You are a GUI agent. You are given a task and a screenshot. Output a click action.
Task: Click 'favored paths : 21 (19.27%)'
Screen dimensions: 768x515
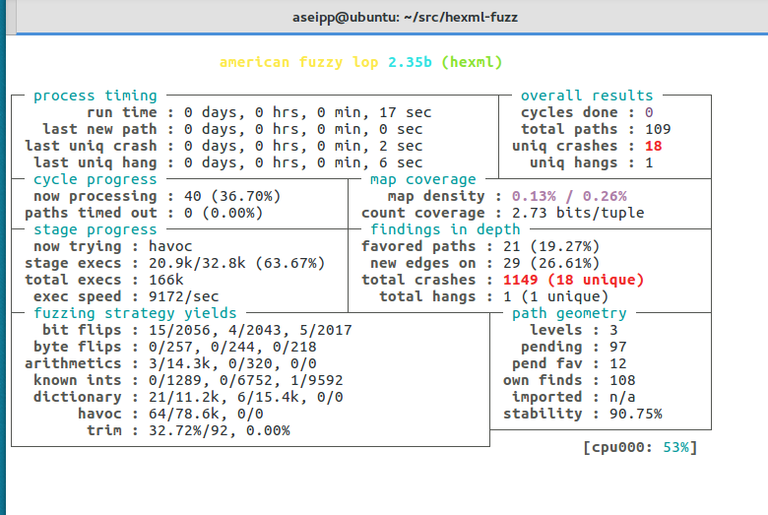coord(480,246)
